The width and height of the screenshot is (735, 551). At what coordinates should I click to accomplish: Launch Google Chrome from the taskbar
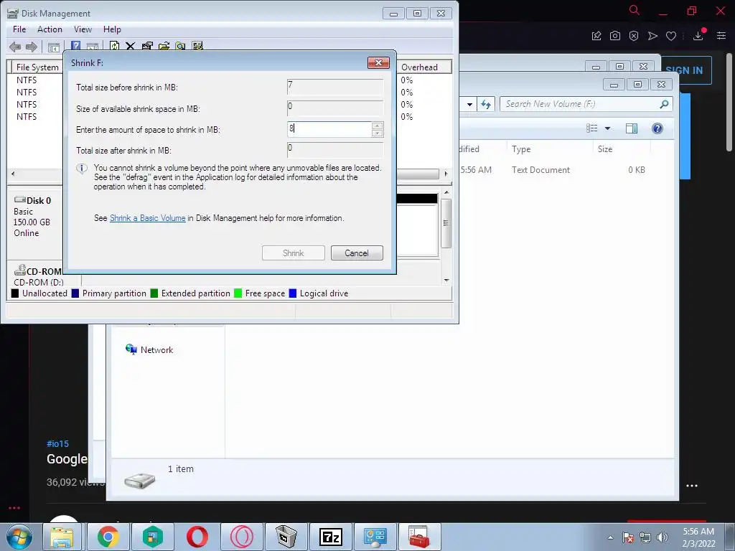(x=108, y=537)
